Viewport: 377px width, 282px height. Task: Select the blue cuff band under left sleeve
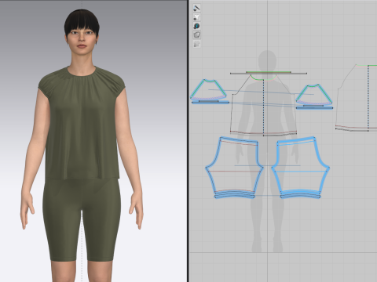click(x=210, y=103)
